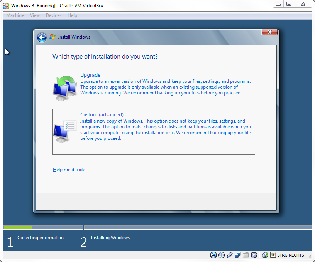Close the Install Windows dialog
The width and height of the screenshot is (315, 262).
269,32
